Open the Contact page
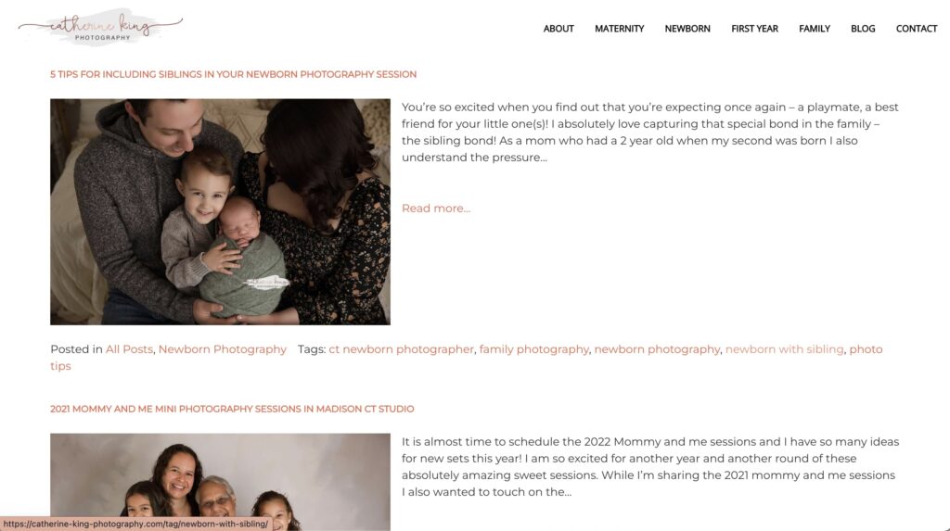The height and width of the screenshot is (531, 950). [916, 29]
